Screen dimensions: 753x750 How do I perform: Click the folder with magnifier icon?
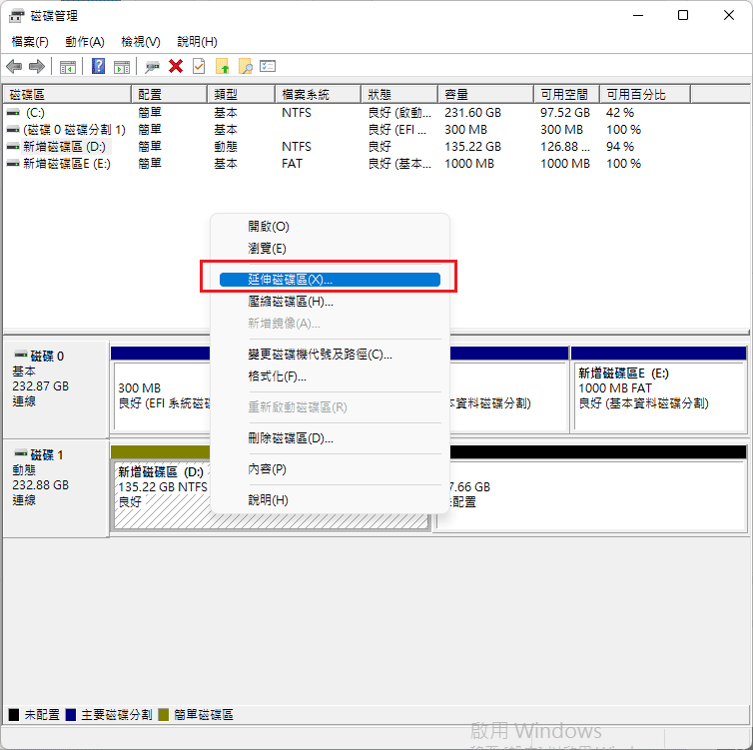tap(246, 66)
